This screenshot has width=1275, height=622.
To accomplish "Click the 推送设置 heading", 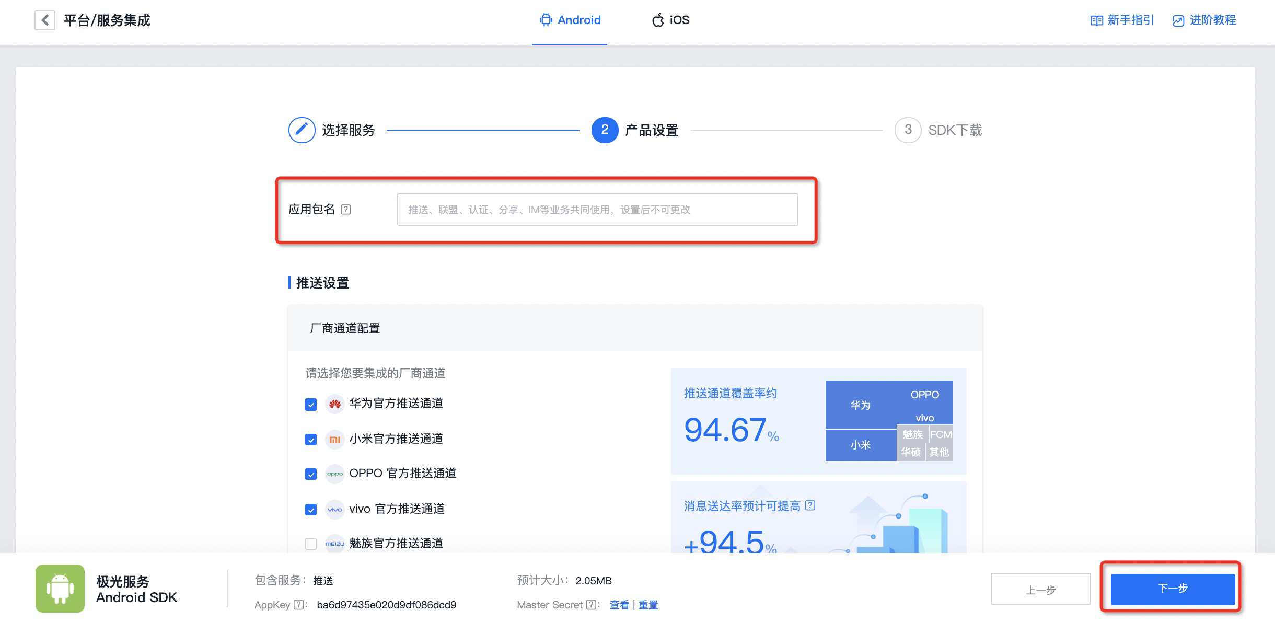I will pos(322,283).
